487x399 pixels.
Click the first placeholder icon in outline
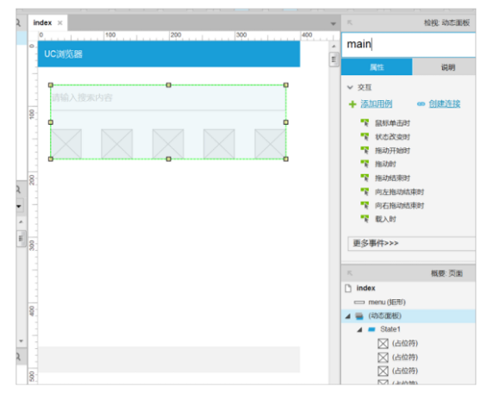(x=383, y=344)
